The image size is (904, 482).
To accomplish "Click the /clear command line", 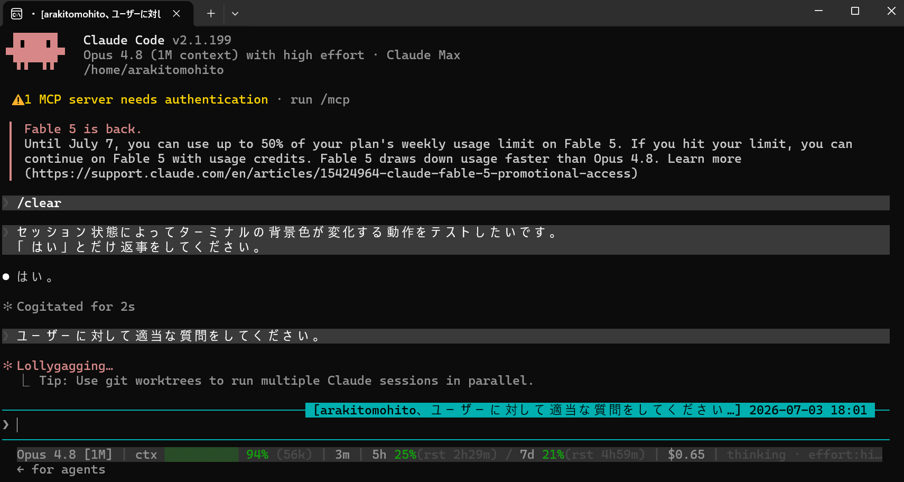I will pos(446,203).
